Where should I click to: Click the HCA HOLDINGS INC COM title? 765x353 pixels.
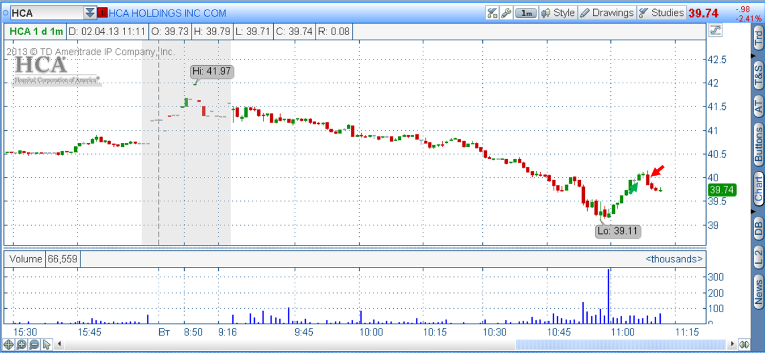167,13
